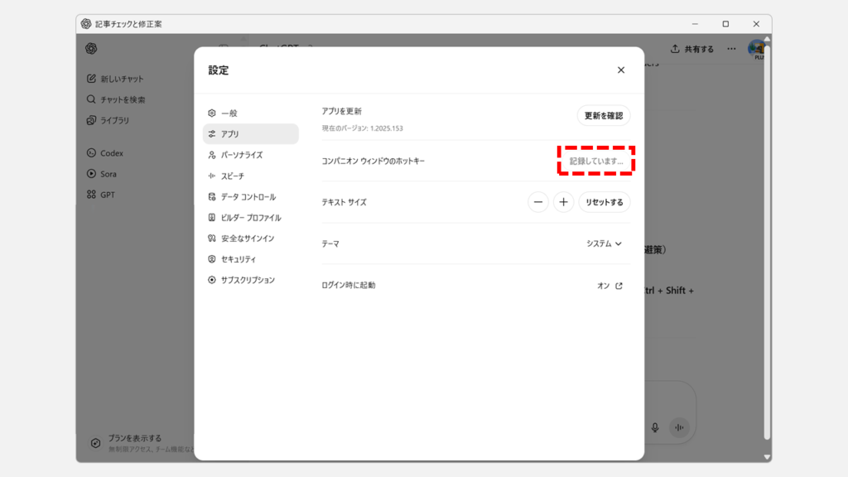The width and height of the screenshot is (848, 477).
Task: Open ビルダー プロファイル settings
Action: pyautogui.click(x=250, y=218)
